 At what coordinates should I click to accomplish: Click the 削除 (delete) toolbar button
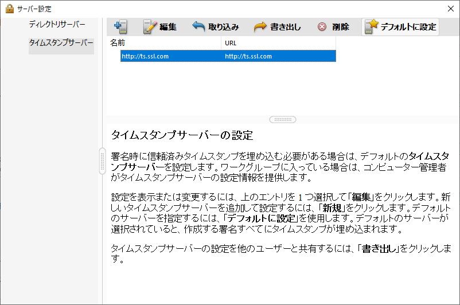tap(333, 27)
